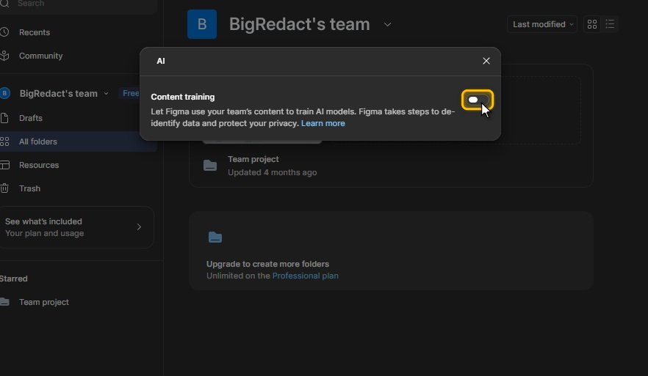Image resolution: width=648 pixels, height=376 pixels.
Task: Click the Team project card folder icon
Action: pyautogui.click(x=210, y=166)
